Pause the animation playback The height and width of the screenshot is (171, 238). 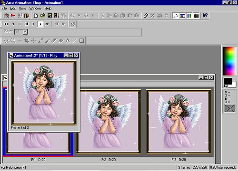(x=27, y=24)
